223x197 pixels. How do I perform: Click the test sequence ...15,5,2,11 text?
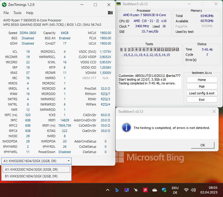point(145,55)
